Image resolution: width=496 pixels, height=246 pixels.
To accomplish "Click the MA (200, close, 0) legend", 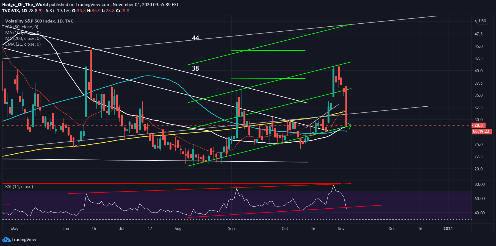I will click(x=23, y=38).
